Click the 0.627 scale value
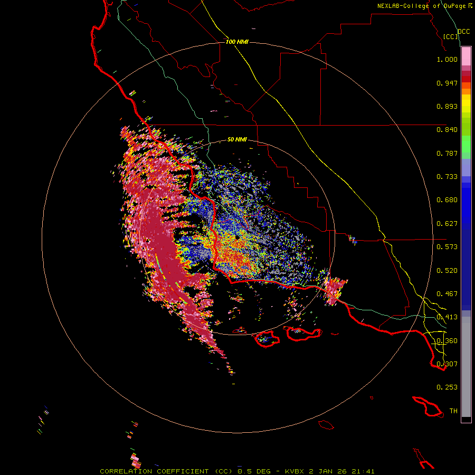Image resolution: width=475 pixels, height=475 pixels. click(x=447, y=224)
